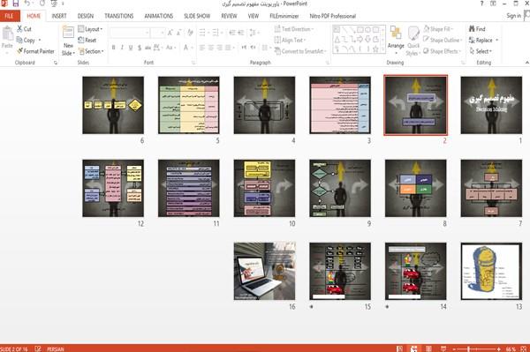Toggle text Shadow formatting

(x=140, y=48)
